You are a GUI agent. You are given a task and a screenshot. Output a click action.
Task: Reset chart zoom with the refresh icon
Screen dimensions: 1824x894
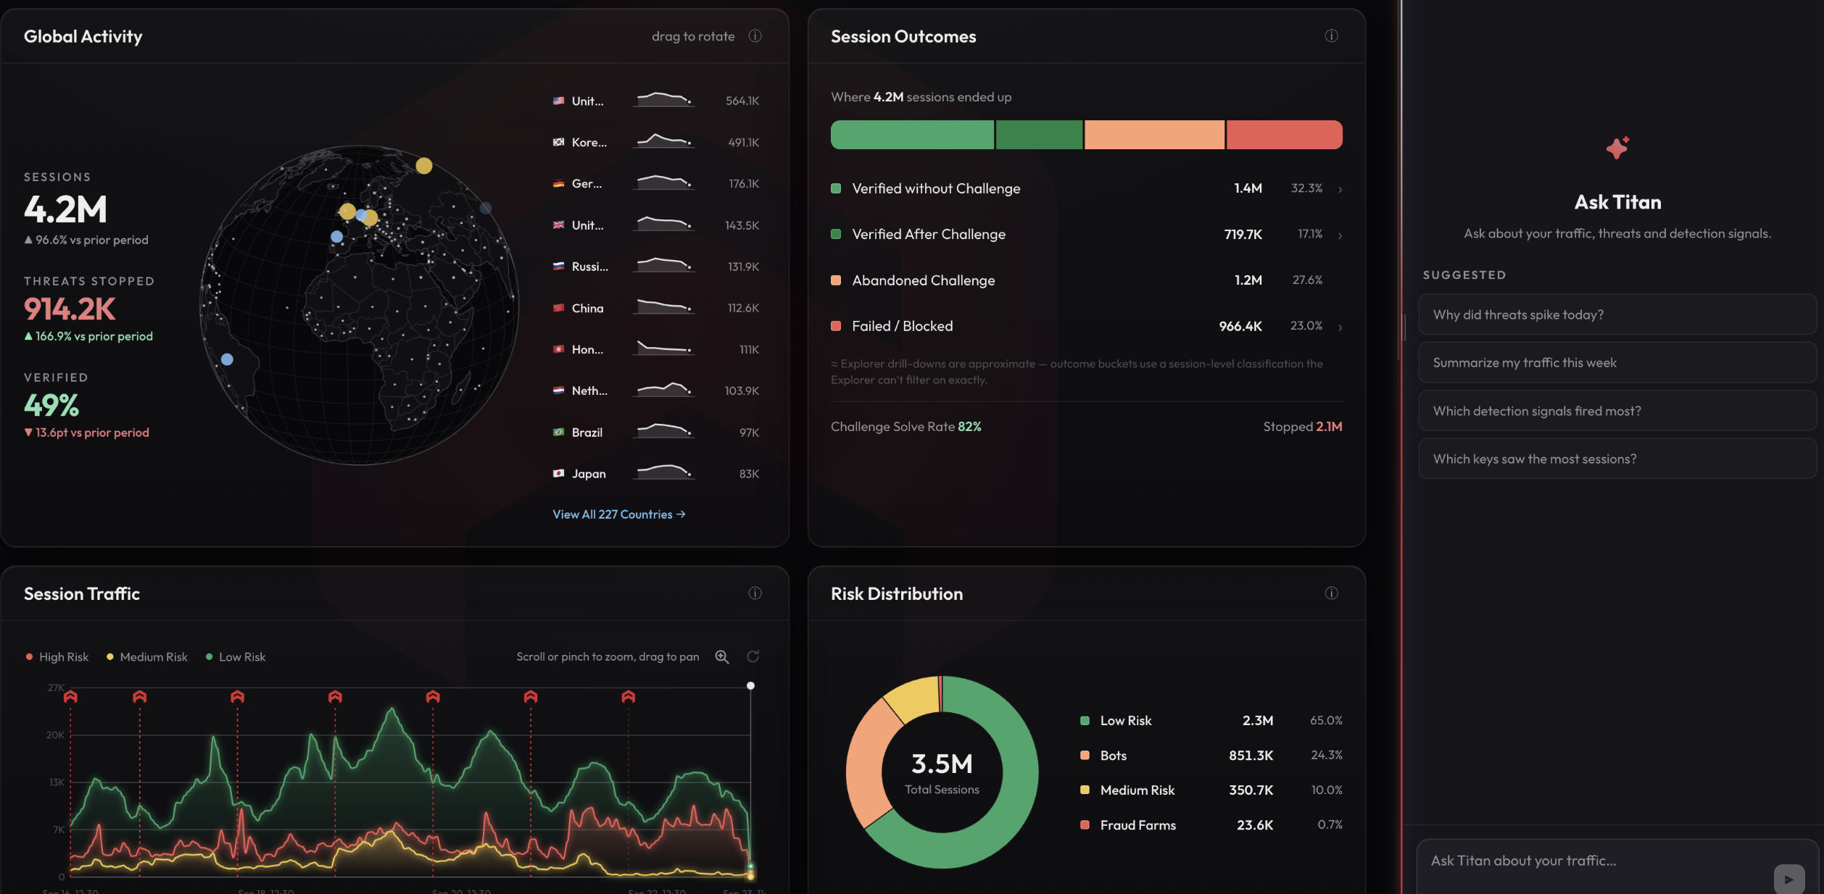point(753,656)
